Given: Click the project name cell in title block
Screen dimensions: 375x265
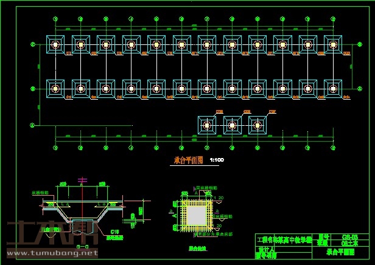Looking at the screenshot, I should pos(284,239).
